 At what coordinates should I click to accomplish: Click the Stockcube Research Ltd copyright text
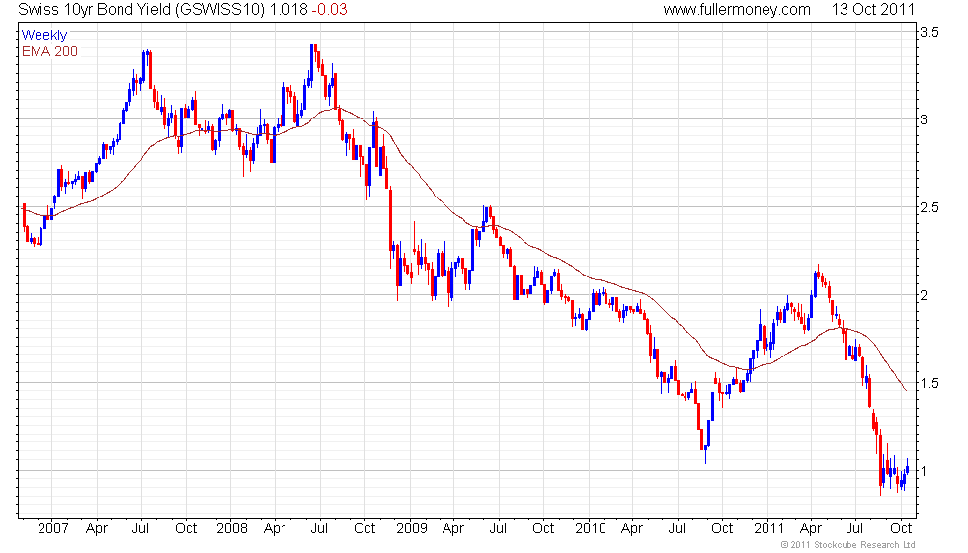(x=848, y=544)
